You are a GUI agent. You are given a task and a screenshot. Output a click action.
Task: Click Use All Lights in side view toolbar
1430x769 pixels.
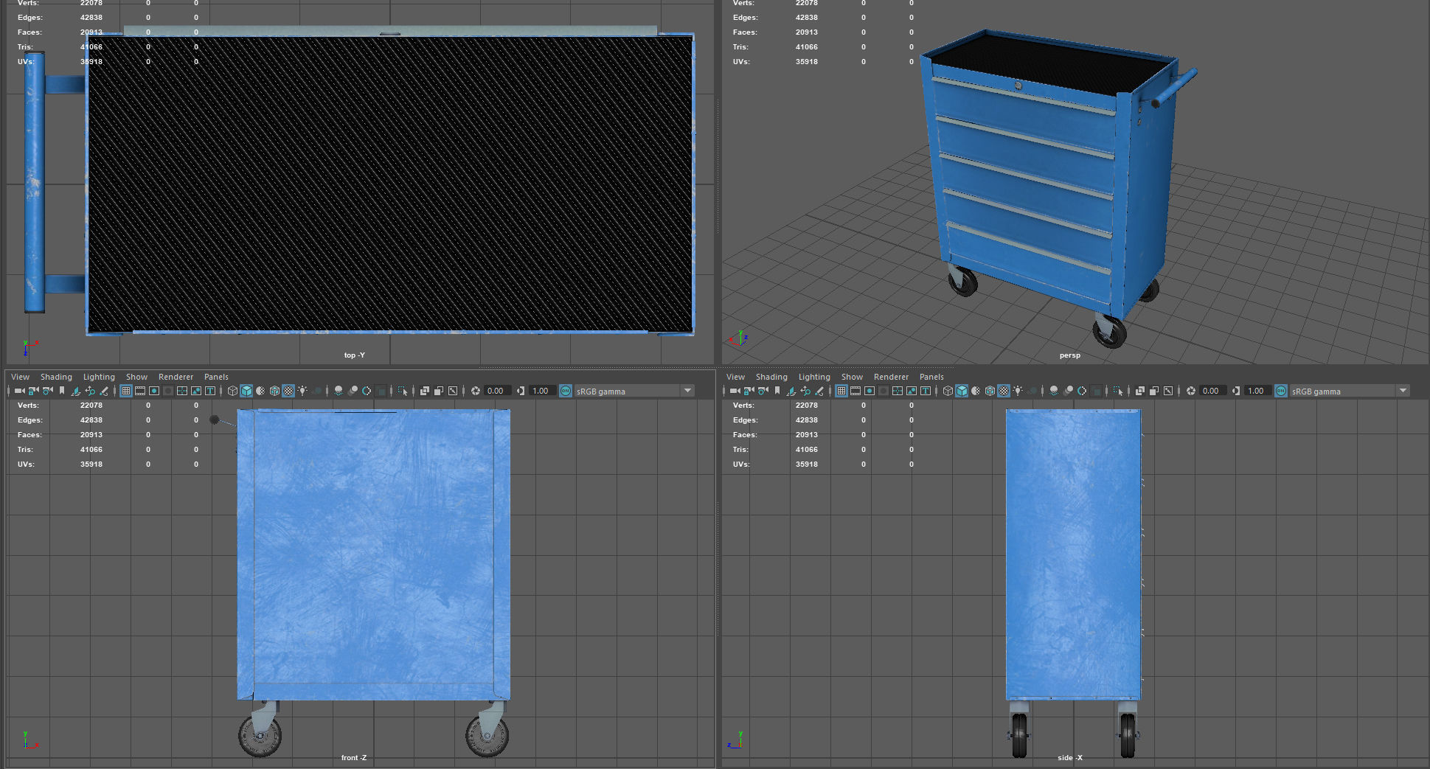click(x=1018, y=391)
